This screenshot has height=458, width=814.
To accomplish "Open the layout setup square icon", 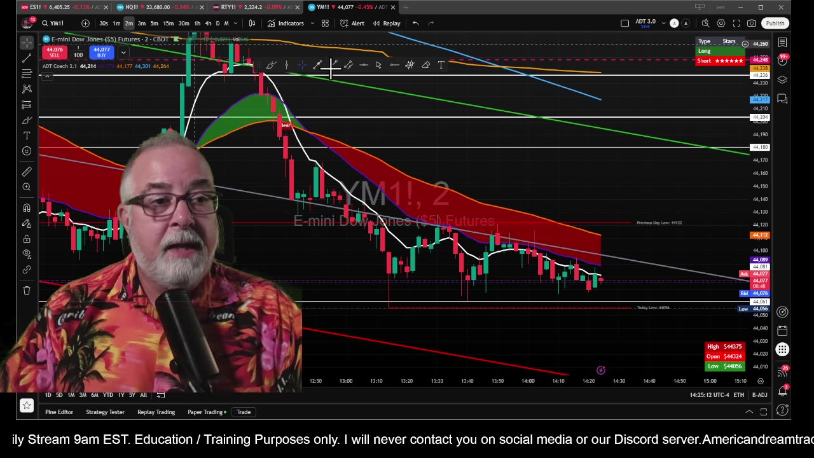I will 624,24.
